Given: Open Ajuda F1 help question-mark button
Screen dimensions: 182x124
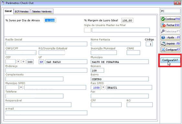Looking at the screenshot, I should tap(170, 38).
